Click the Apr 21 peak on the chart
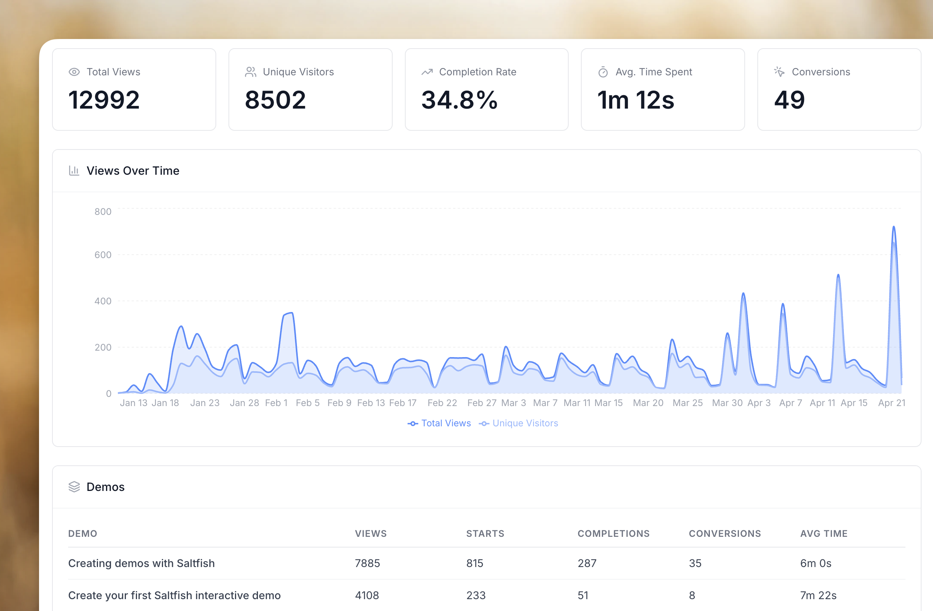The height and width of the screenshot is (611, 933). pyautogui.click(x=894, y=227)
